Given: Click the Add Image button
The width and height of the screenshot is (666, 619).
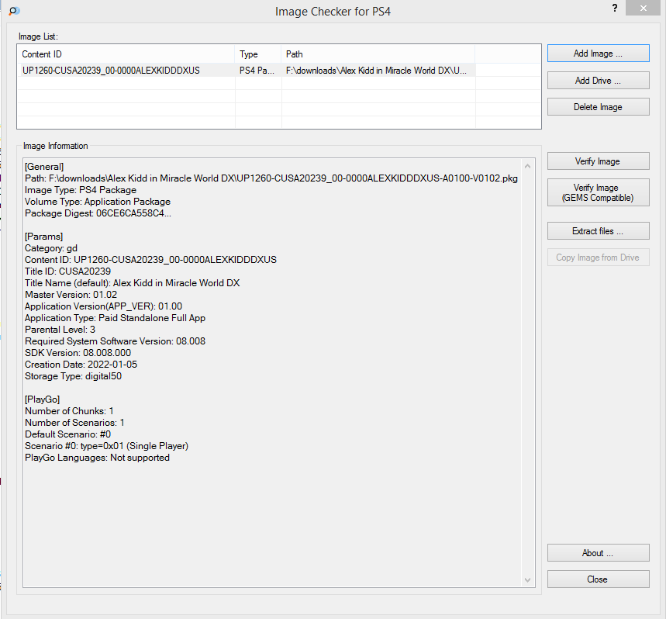Looking at the screenshot, I should pos(598,54).
